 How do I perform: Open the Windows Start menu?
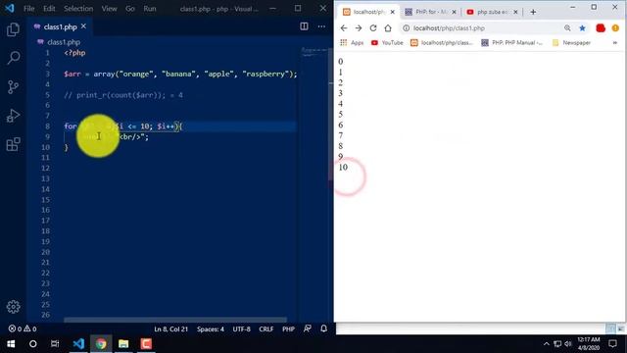[x=11, y=344]
